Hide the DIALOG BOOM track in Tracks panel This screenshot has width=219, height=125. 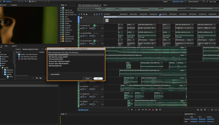tap(61, 12)
